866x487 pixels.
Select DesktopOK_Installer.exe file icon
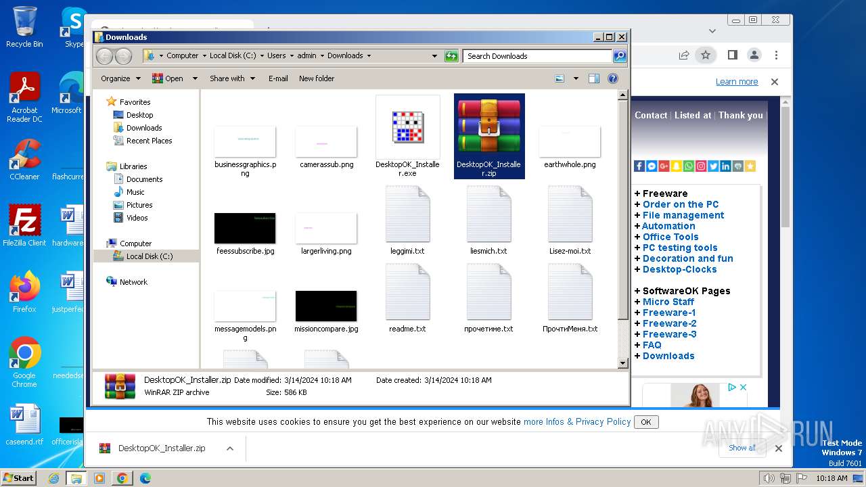click(x=407, y=128)
